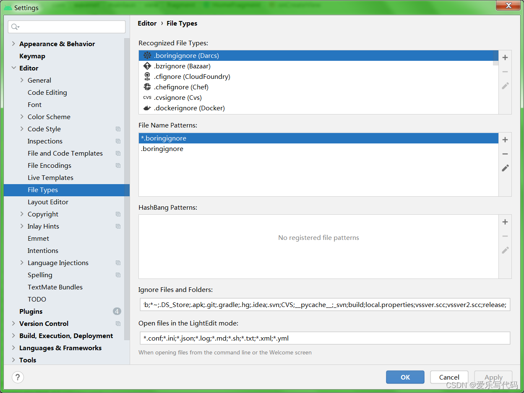
Task: Open File and Code Templates settings
Action: click(65, 153)
